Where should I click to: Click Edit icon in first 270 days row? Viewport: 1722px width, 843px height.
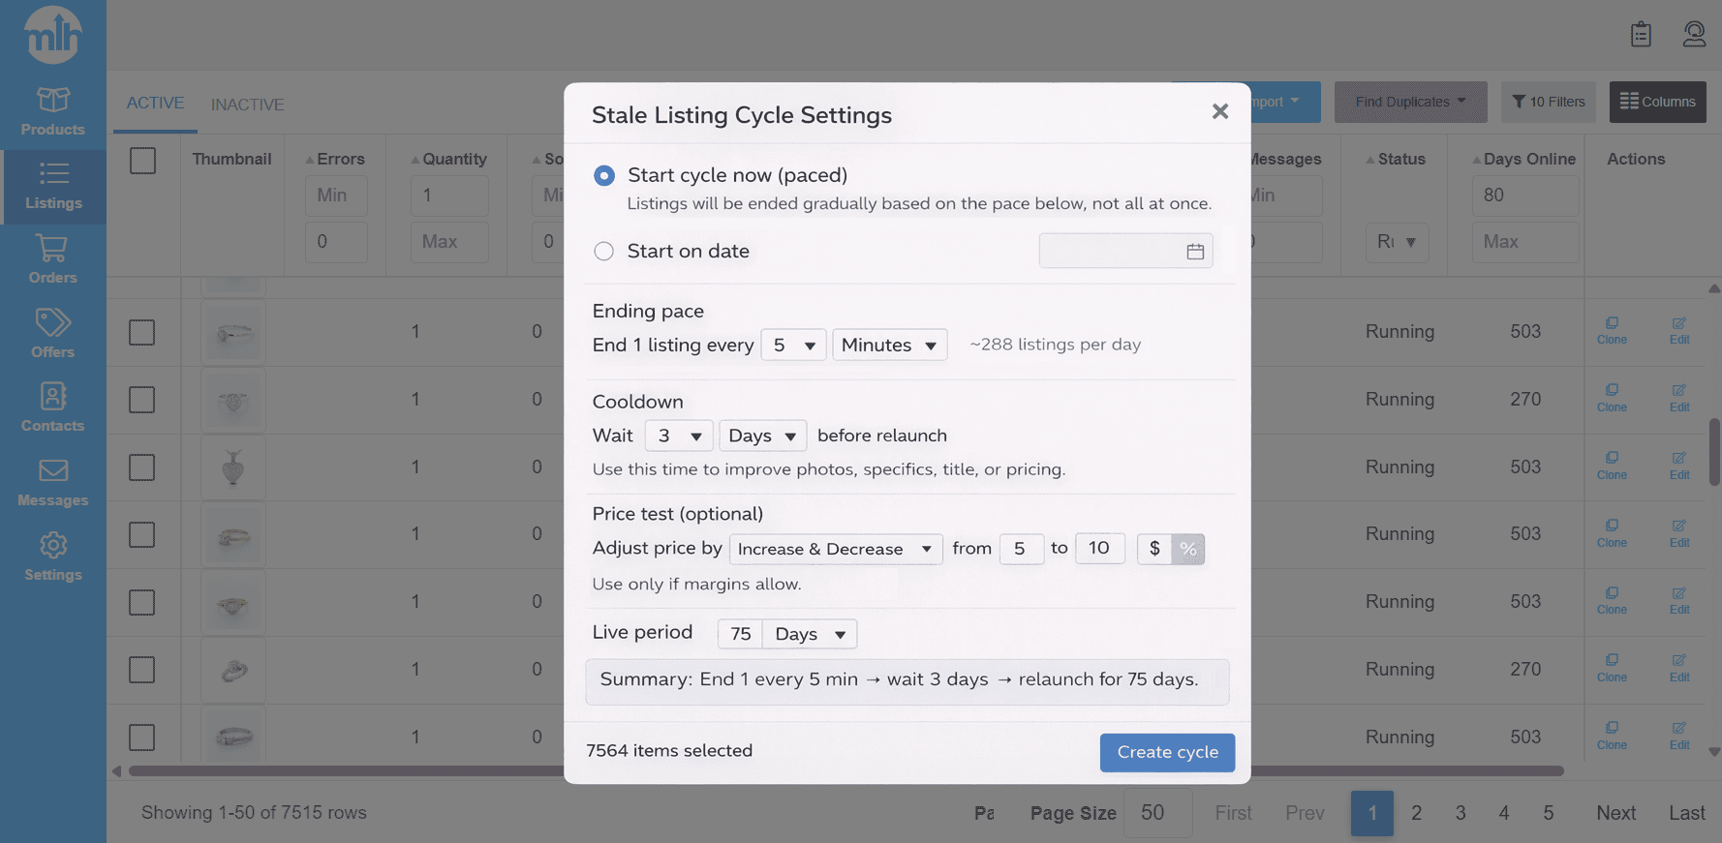point(1678,398)
